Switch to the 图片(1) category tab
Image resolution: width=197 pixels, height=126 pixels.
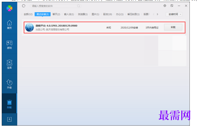coord(95,14)
